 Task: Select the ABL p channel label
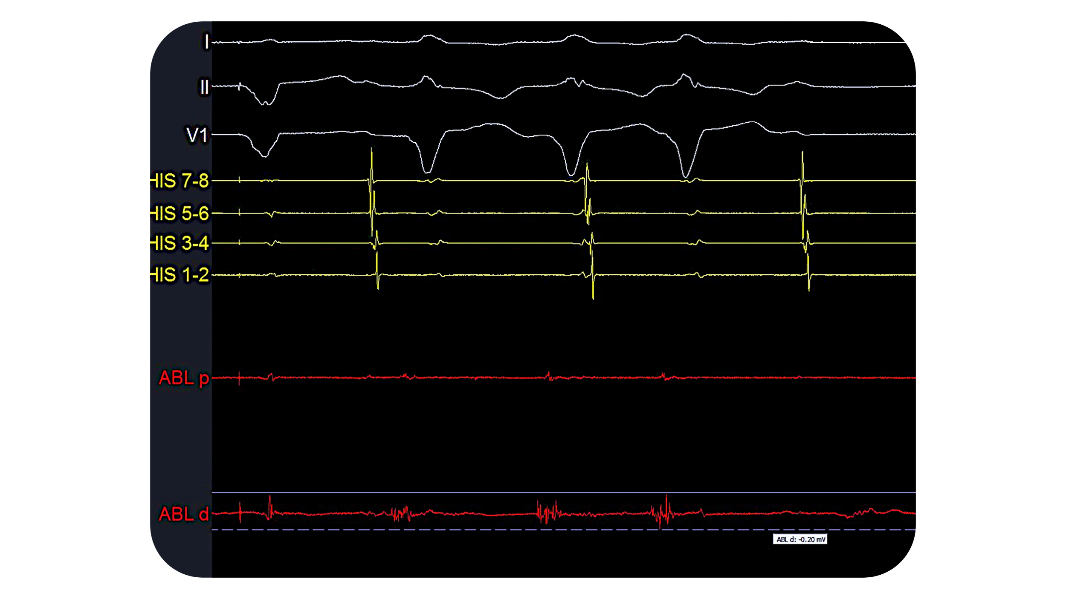[184, 378]
